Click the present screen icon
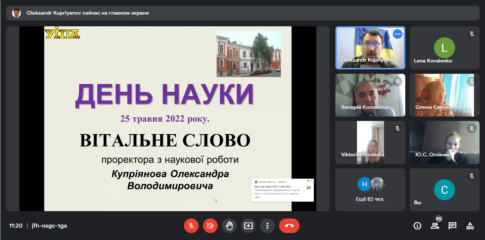This screenshot has width=485, height=240. [x=248, y=226]
